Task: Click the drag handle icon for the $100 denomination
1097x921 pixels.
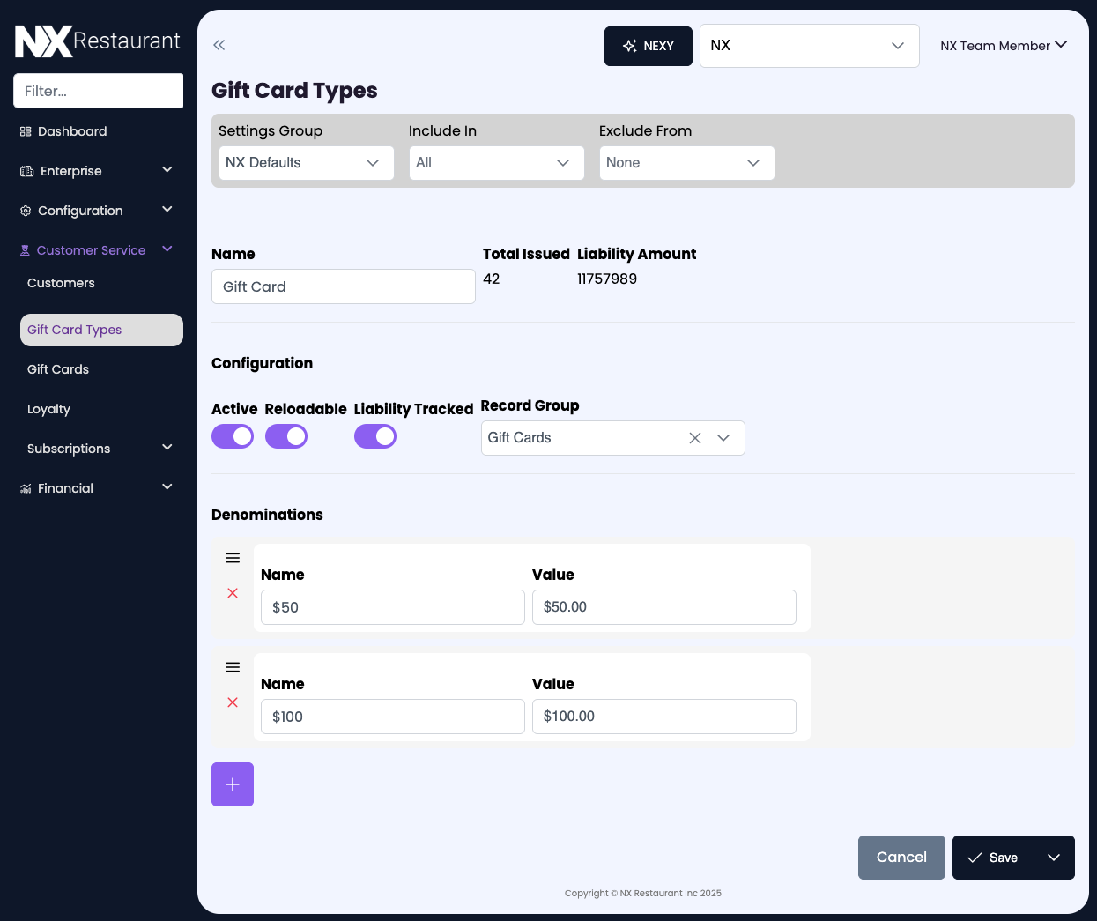Action: tap(233, 667)
